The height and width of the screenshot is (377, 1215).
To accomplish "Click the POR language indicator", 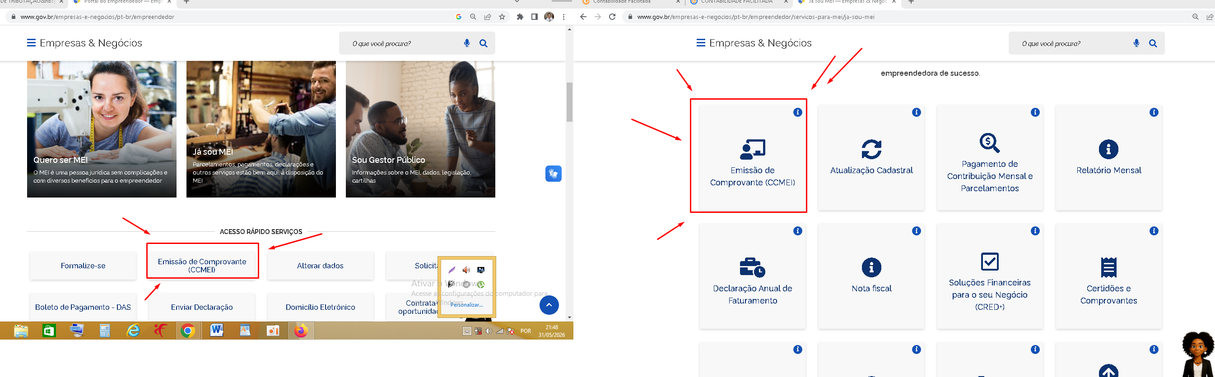I will 526,331.
